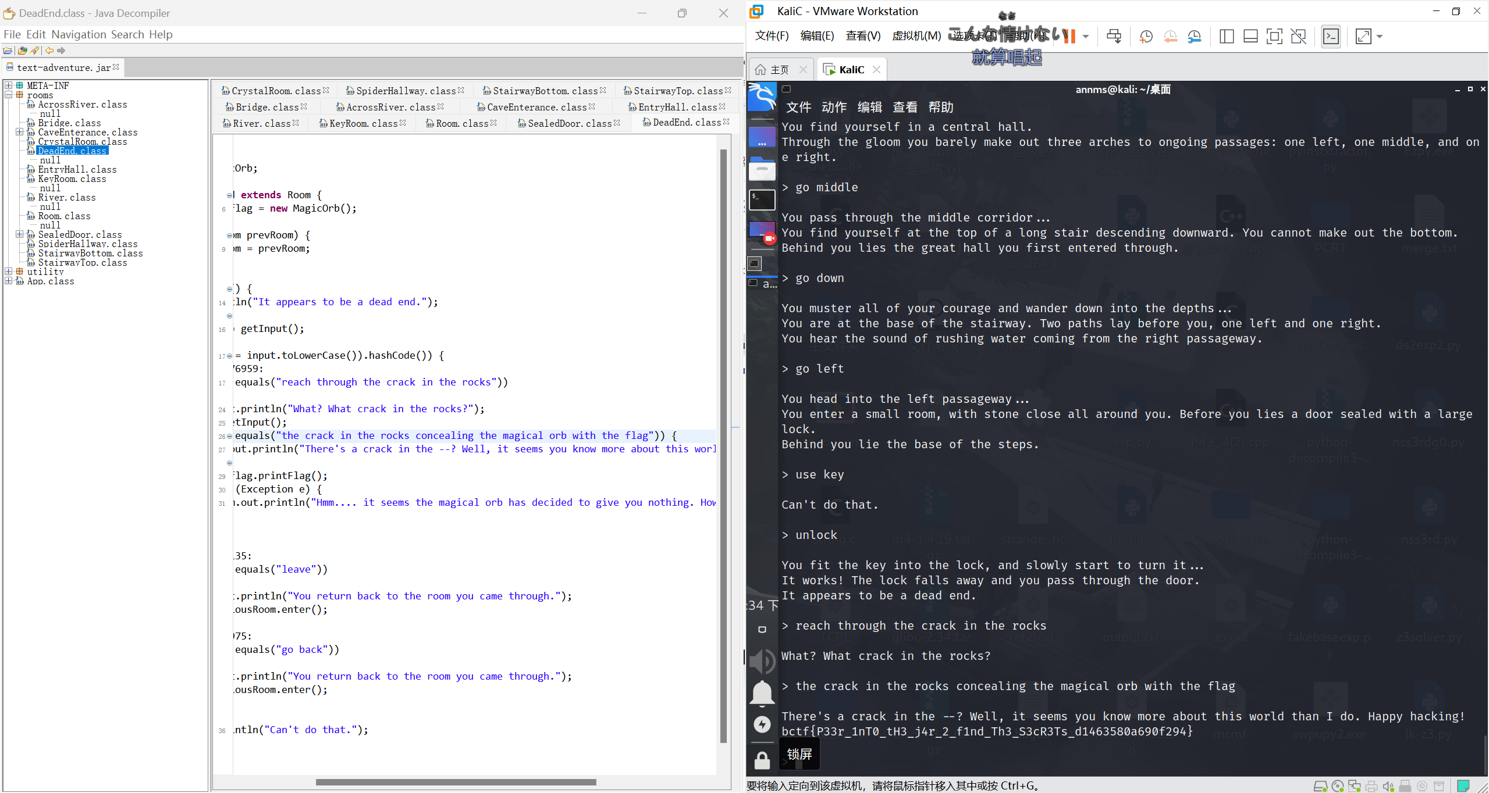Click Send Ctrl+Alt+Del icon in VMware toolbar
Screen dimensions: 1489x793
click(x=1114, y=37)
